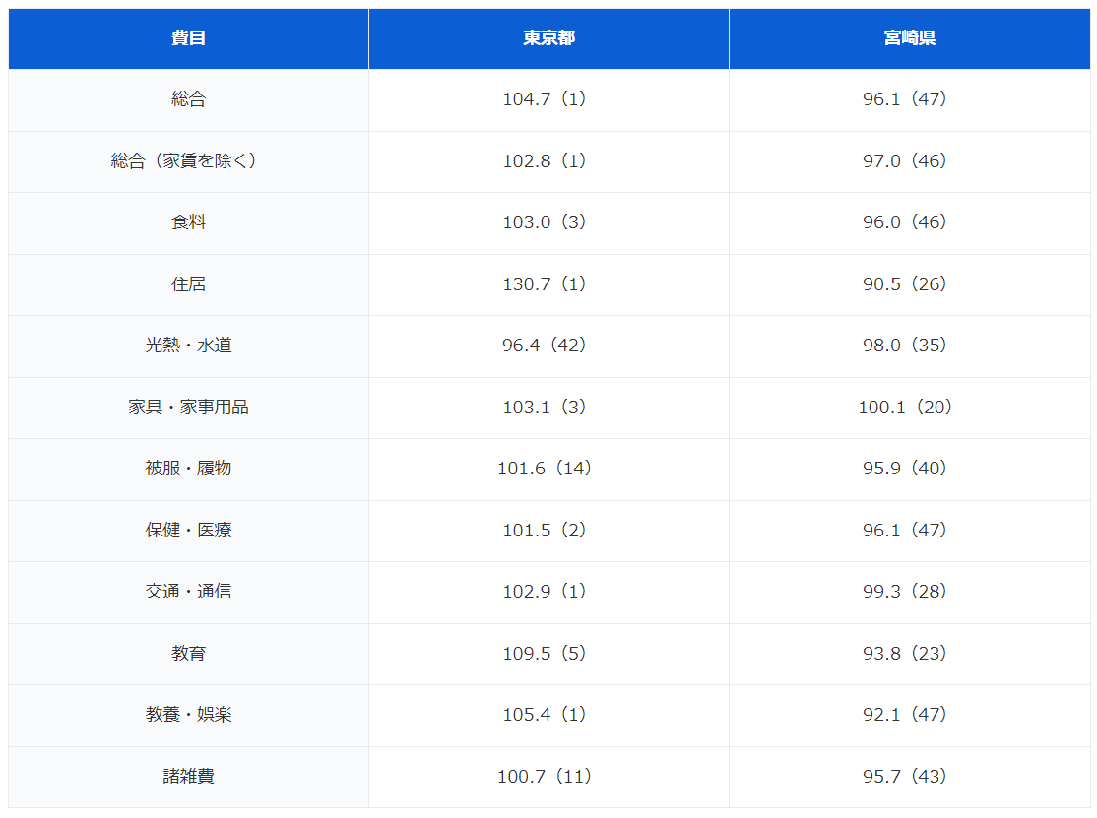Select the 被服・履物 row label
This screenshot has width=1097, height=818.
click(188, 469)
